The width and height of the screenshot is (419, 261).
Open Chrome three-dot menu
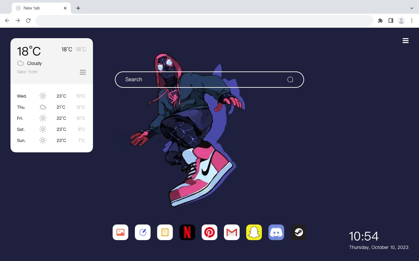click(x=412, y=21)
